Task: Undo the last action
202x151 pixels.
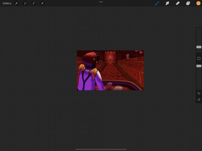Action: pyautogui.click(x=199, y=93)
